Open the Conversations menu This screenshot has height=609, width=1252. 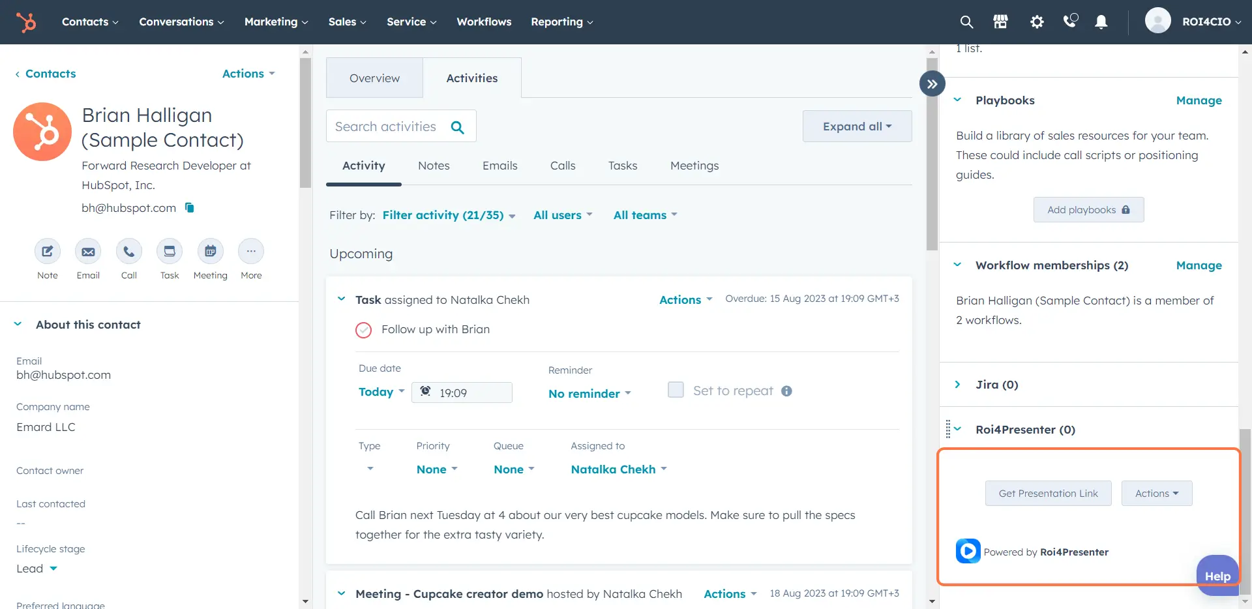[177, 22]
